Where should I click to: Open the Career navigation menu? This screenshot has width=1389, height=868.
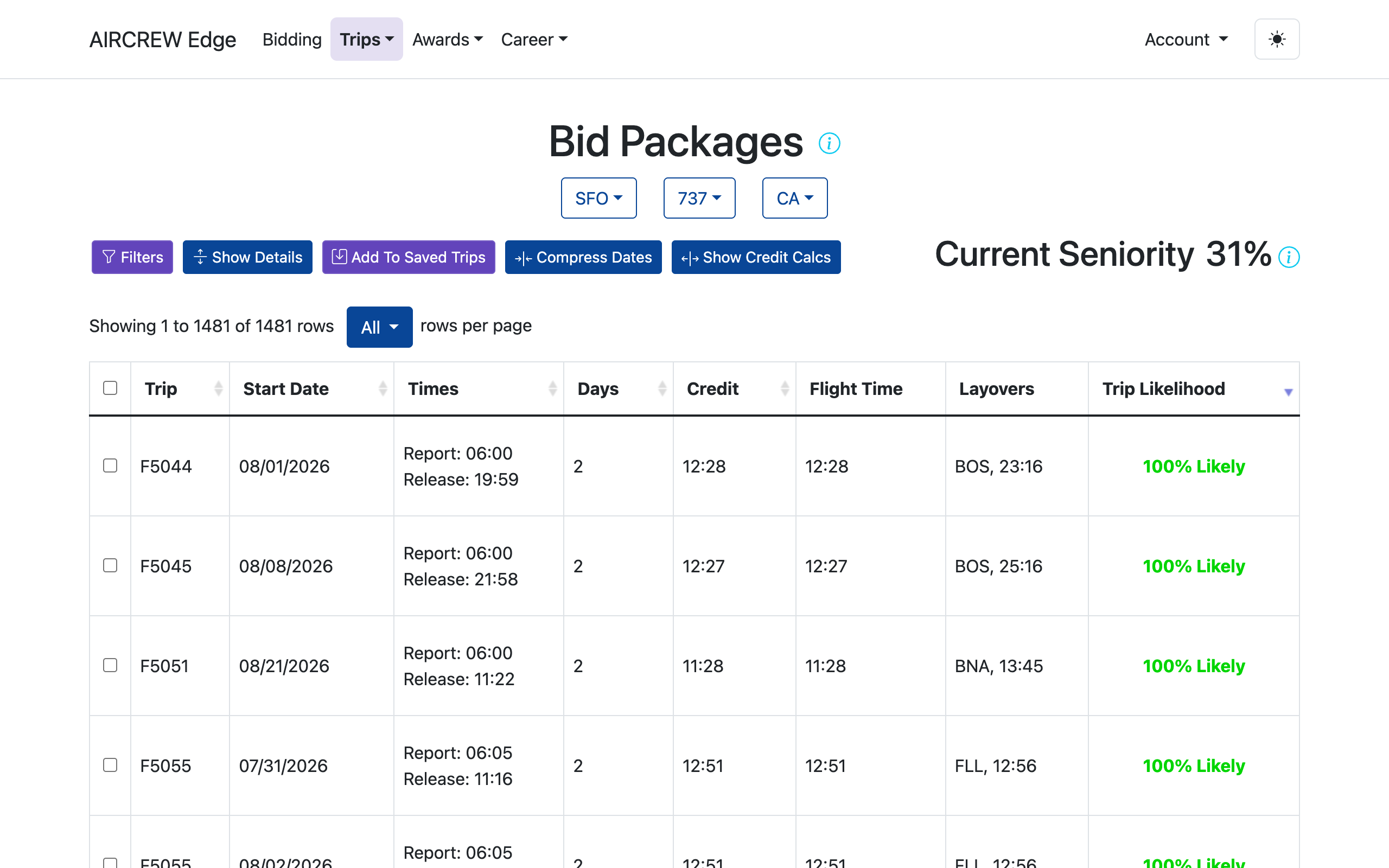coord(534,39)
